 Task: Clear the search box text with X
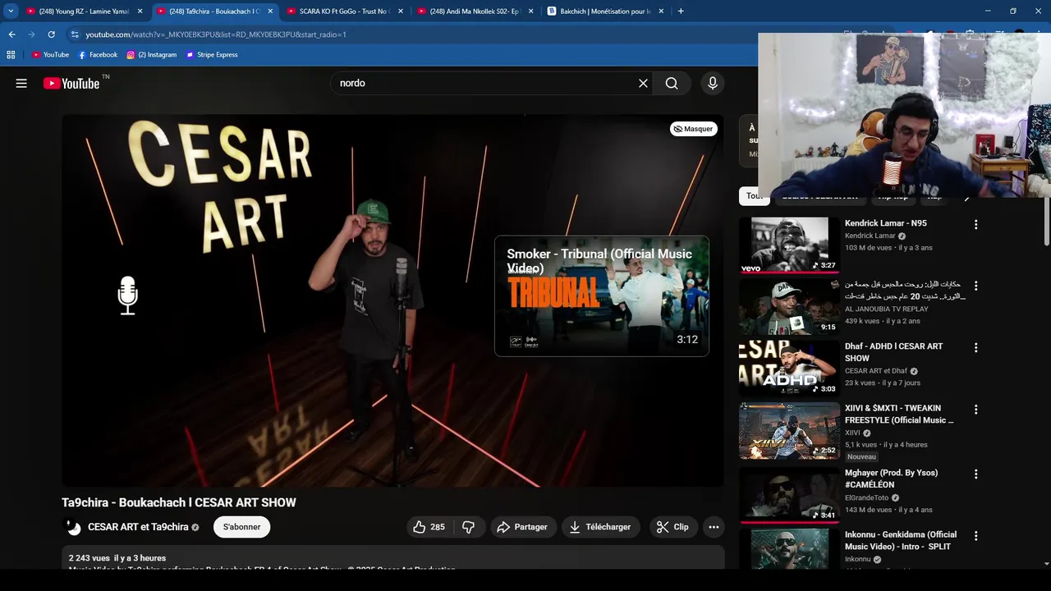click(644, 83)
